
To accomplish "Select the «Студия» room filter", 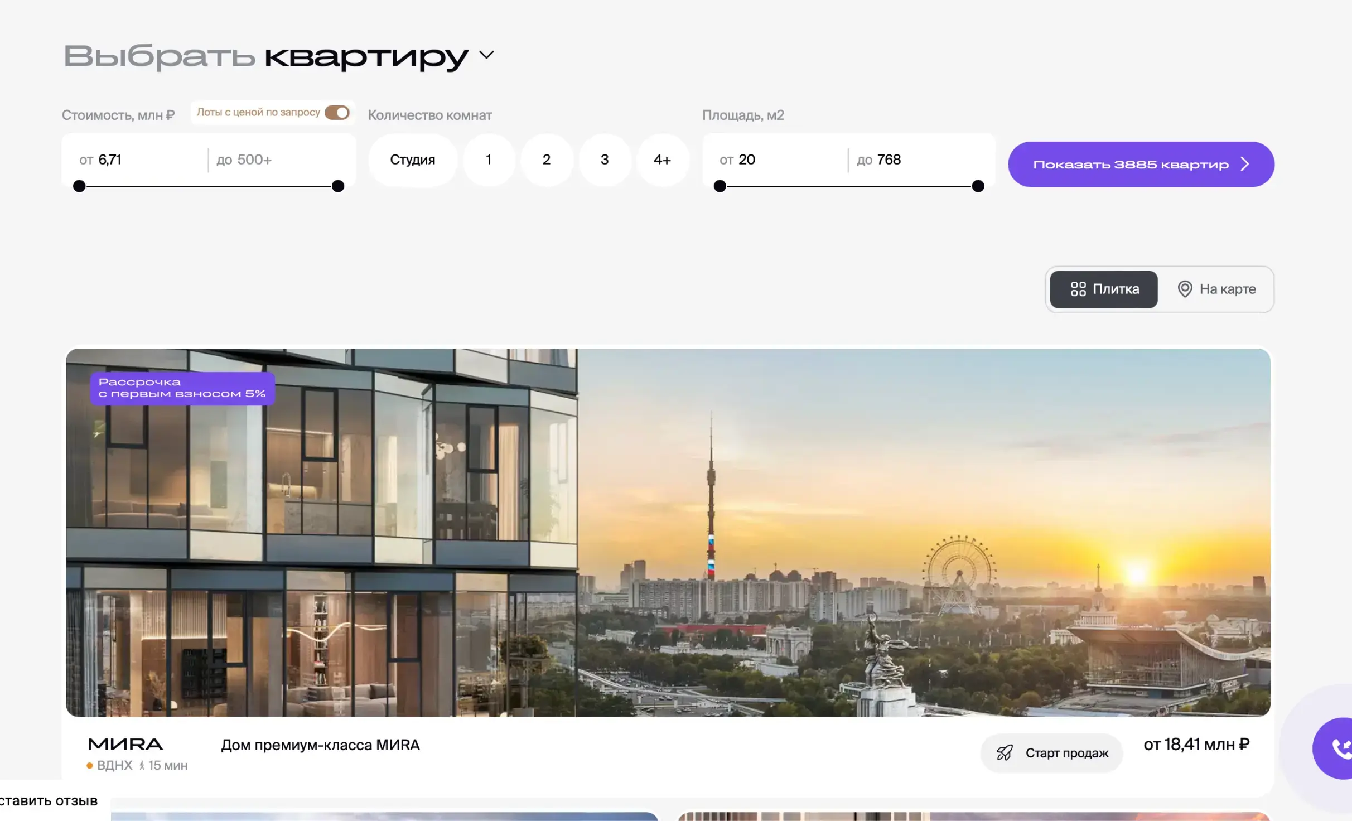I will click(412, 160).
